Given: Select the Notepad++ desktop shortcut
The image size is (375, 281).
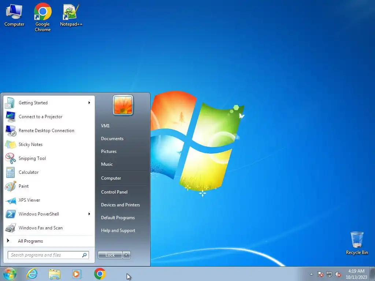Looking at the screenshot, I should pos(71,15).
